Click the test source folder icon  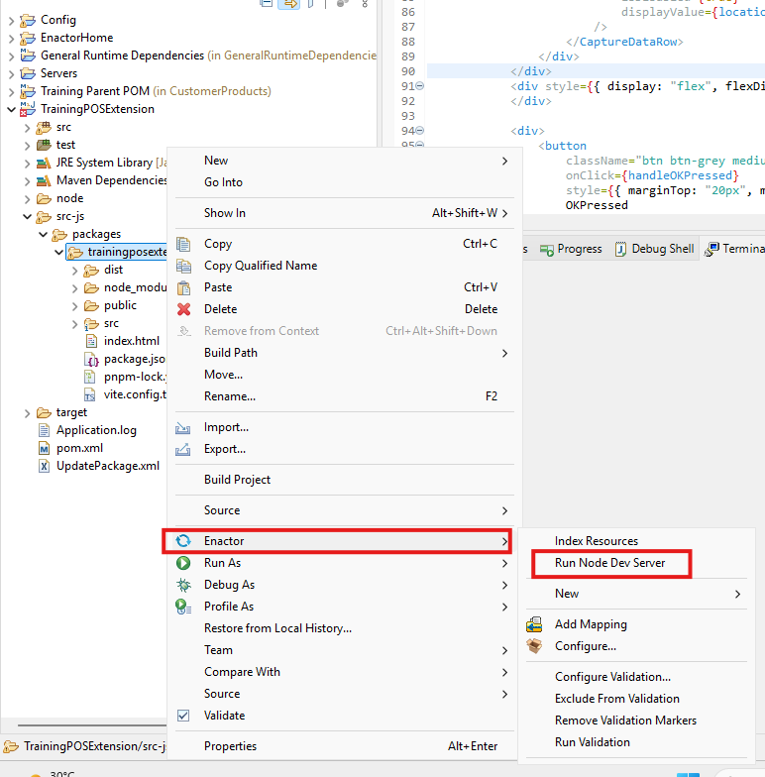(44, 145)
